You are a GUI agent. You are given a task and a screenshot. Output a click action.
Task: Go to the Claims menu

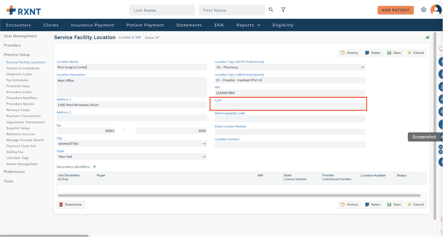point(51,25)
